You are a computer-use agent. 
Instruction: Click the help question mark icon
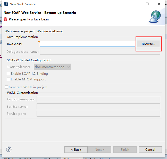click(9, 149)
